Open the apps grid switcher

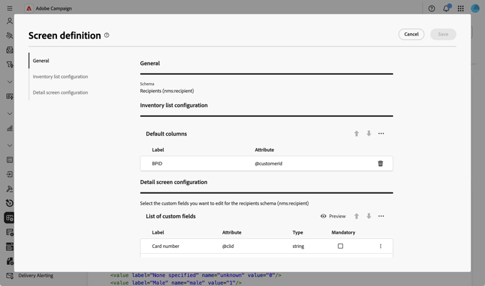[460, 8]
